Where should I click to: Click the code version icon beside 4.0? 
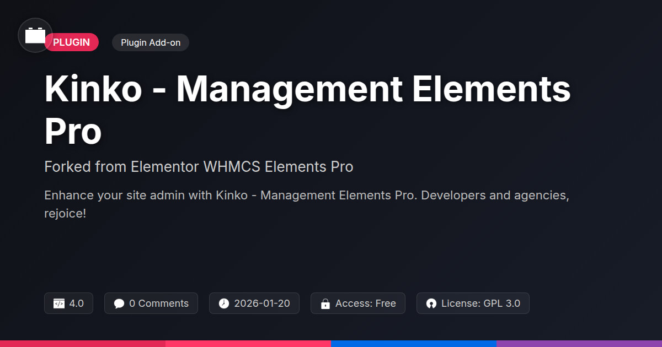[x=59, y=303]
